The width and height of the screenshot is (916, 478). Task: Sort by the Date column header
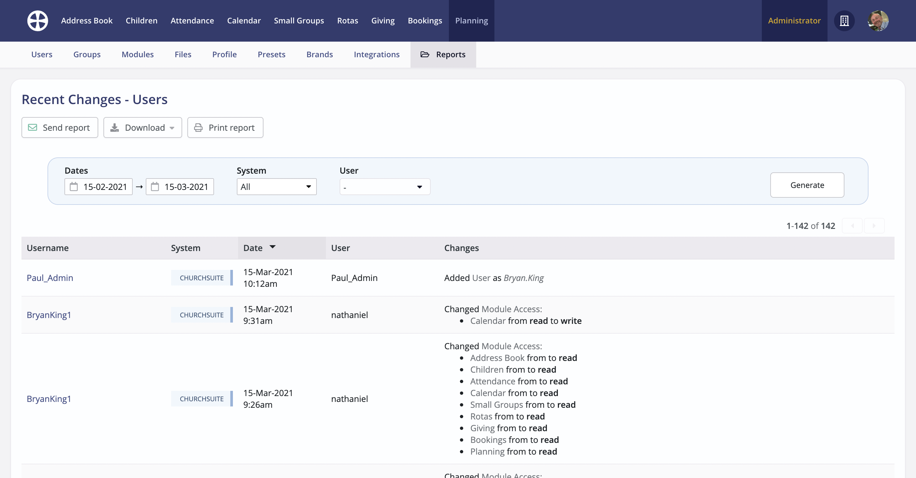pos(253,248)
